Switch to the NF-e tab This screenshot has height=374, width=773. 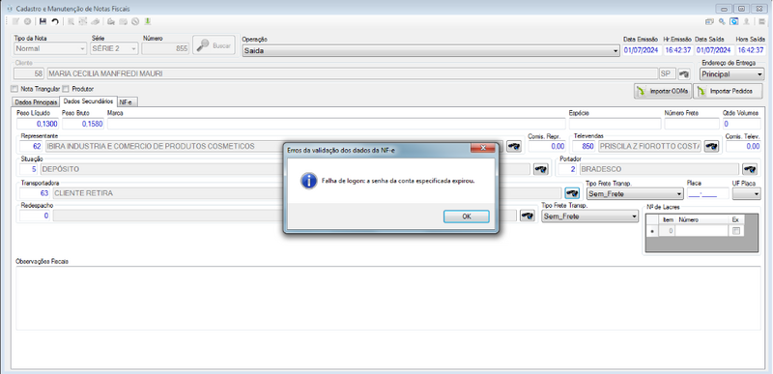pos(128,102)
